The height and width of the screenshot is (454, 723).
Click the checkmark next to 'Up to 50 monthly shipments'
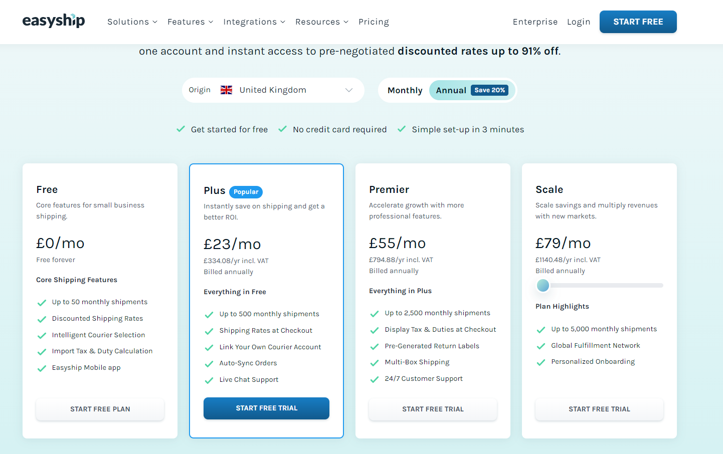pyautogui.click(x=42, y=302)
